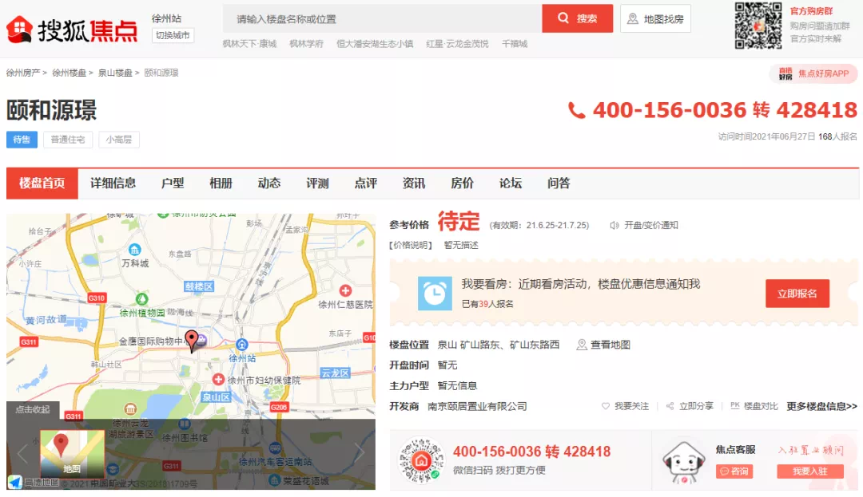Click the 徐州植物园 park icon on map
This screenshot has width=863, height=497.
[142, 298]
